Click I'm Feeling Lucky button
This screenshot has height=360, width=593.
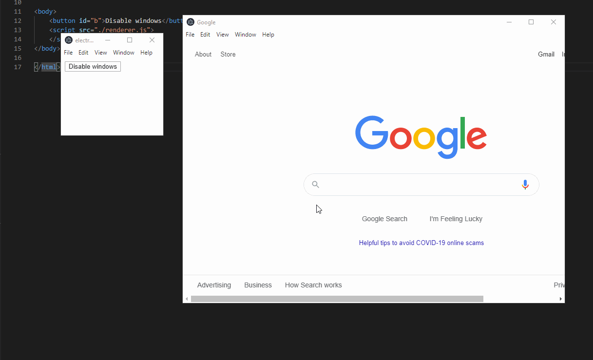pyautogui.click(x=456, y=219)
